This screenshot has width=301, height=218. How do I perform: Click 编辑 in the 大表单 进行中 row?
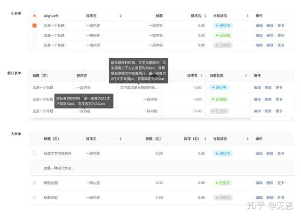click(x=259, y=153)
